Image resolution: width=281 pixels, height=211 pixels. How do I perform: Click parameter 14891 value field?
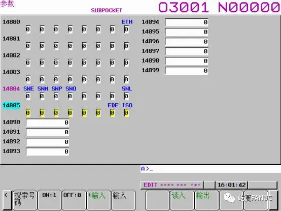click(47, 132)
